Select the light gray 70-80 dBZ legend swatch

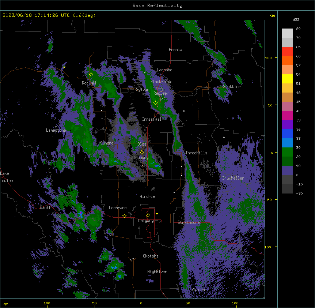(287, 33)
